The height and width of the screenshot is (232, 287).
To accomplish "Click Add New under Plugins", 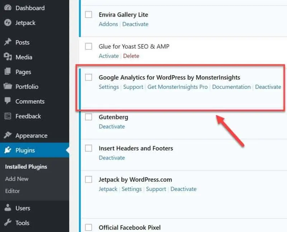I will [x=17, y=179].
